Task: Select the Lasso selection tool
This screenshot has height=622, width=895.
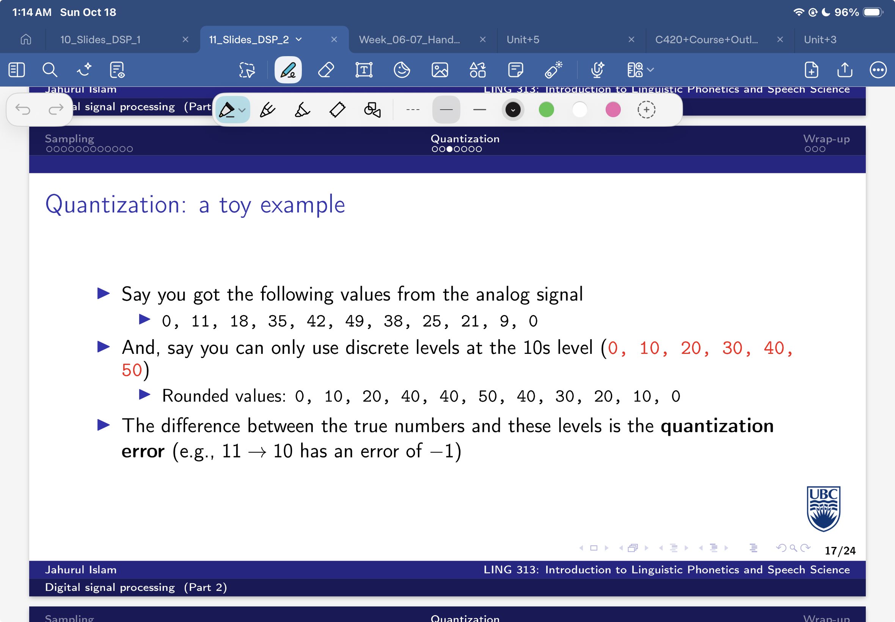Action: (x=247, y=70)
